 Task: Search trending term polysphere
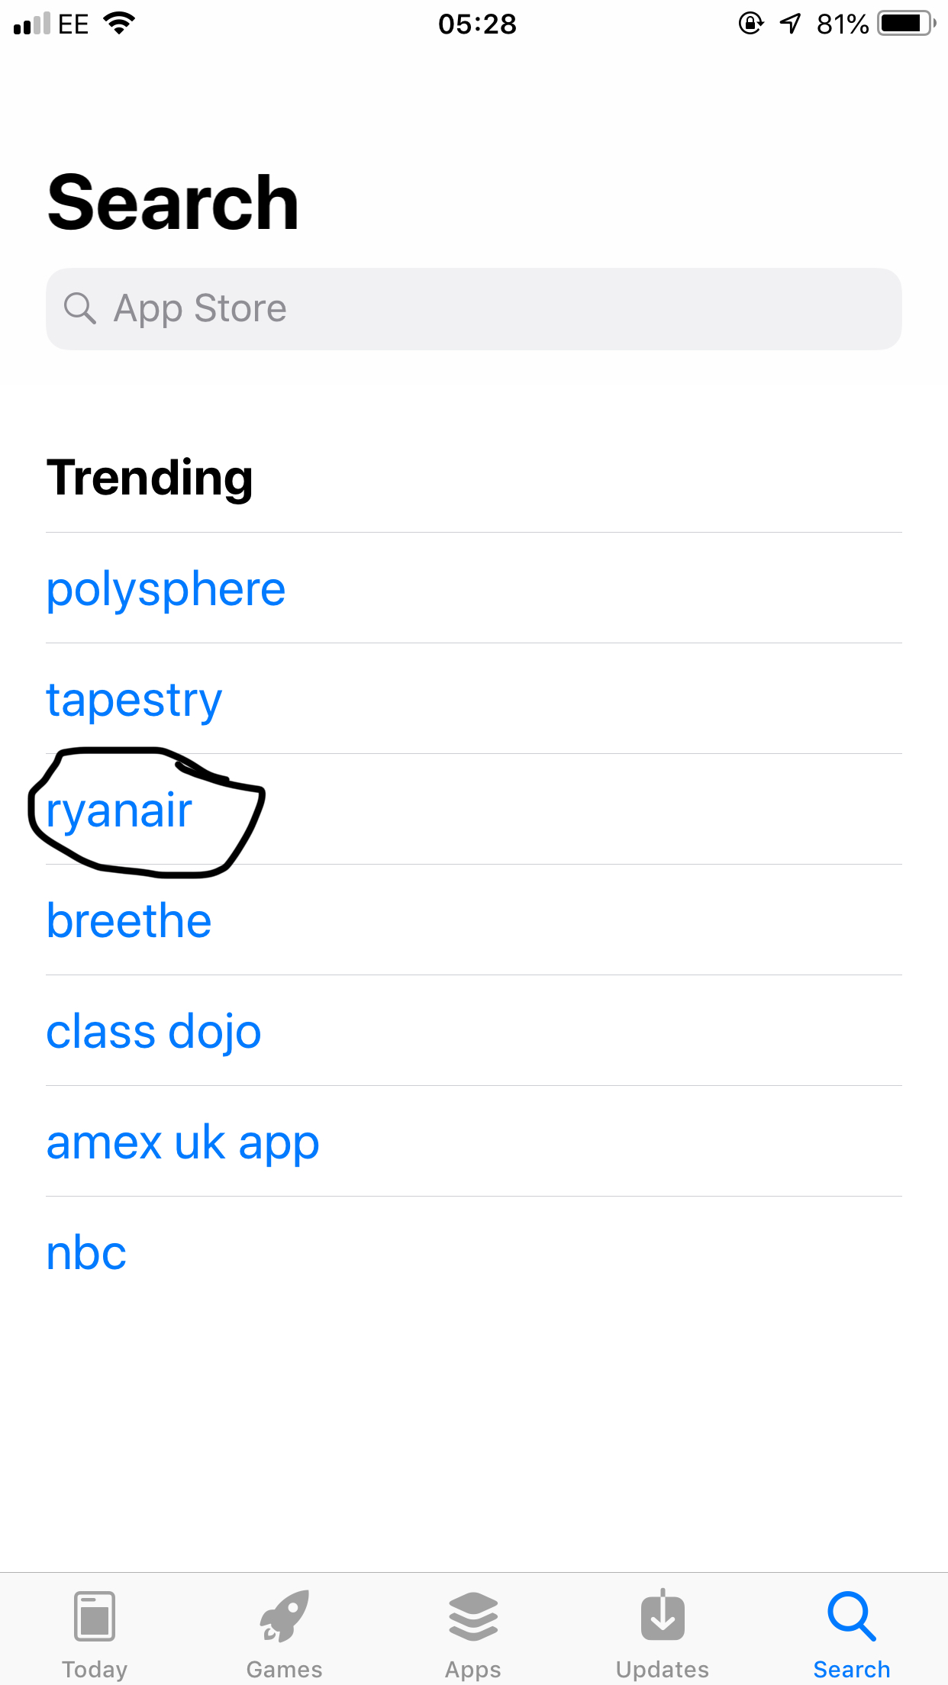166,589
